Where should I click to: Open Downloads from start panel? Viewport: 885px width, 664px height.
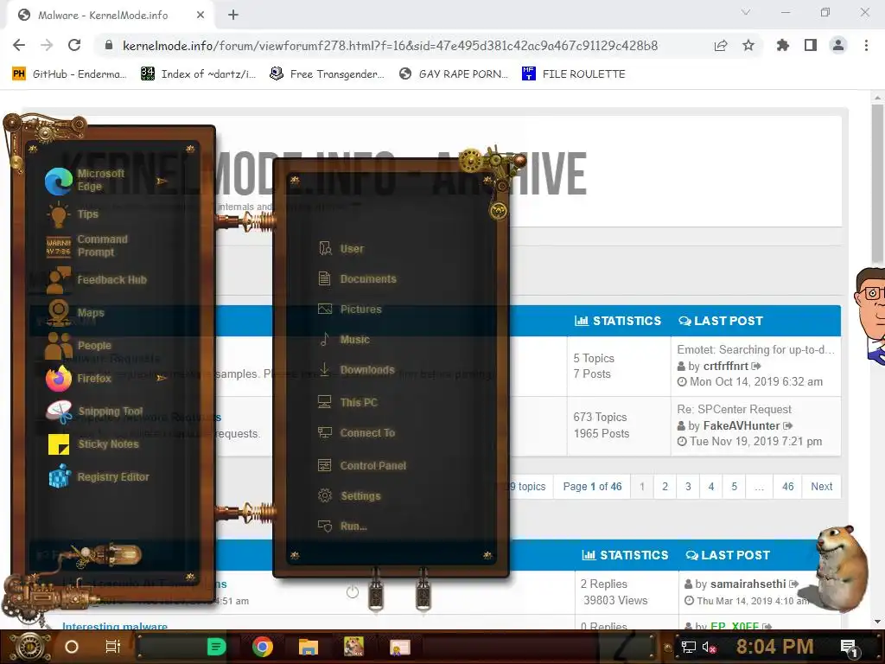(357, 370)
